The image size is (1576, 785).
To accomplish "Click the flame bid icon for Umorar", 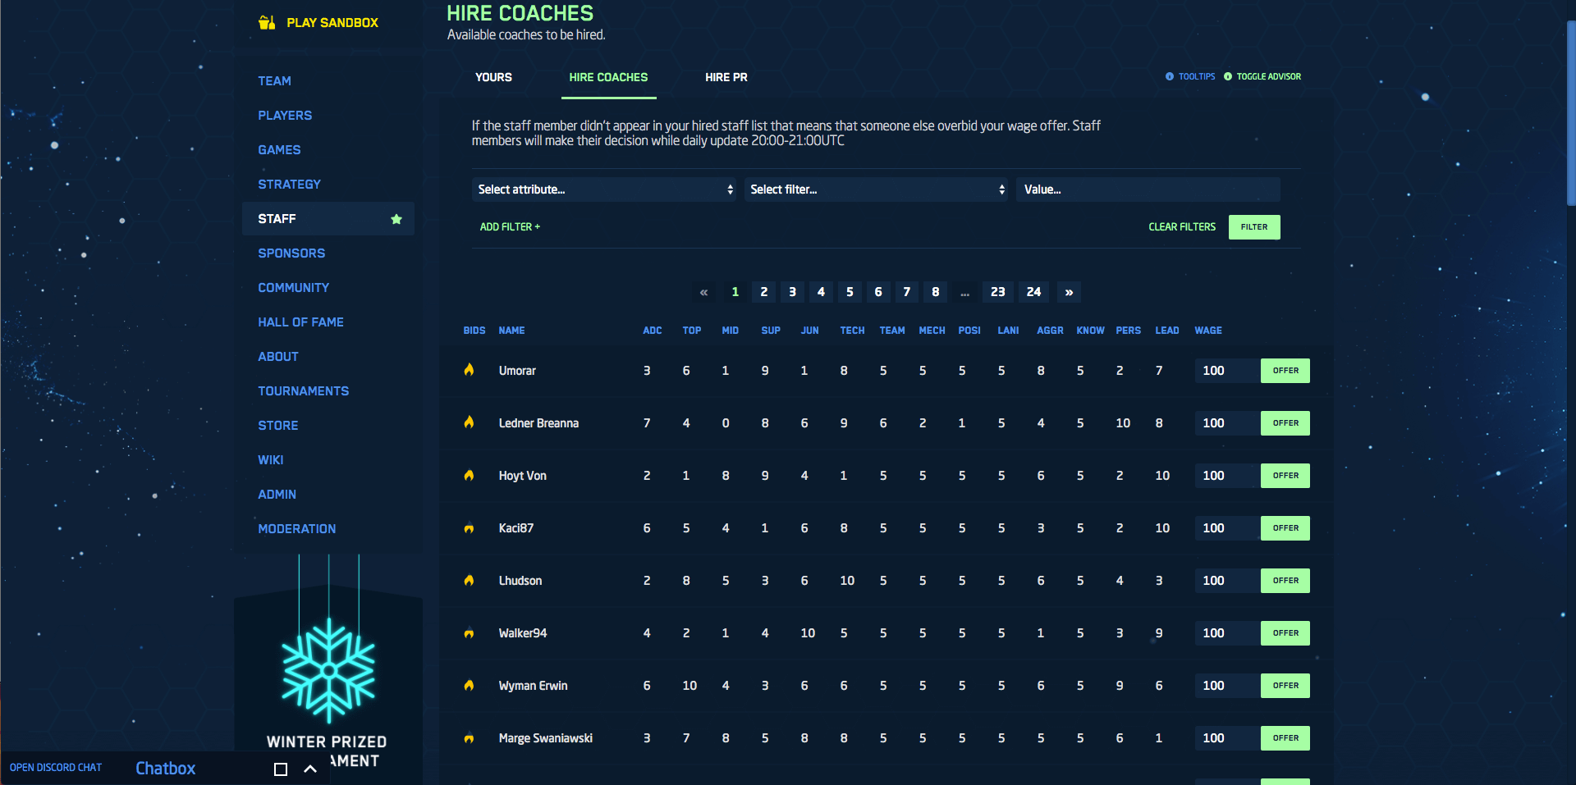I will (469, 370).
